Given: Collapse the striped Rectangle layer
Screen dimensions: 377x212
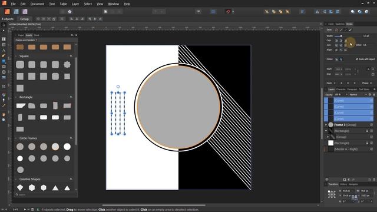Looking at the screenshot, I should [x=326, y=131].
